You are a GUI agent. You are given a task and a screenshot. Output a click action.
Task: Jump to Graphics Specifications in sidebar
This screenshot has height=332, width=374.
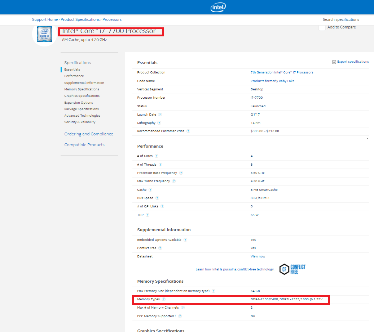tap(82, 96)
